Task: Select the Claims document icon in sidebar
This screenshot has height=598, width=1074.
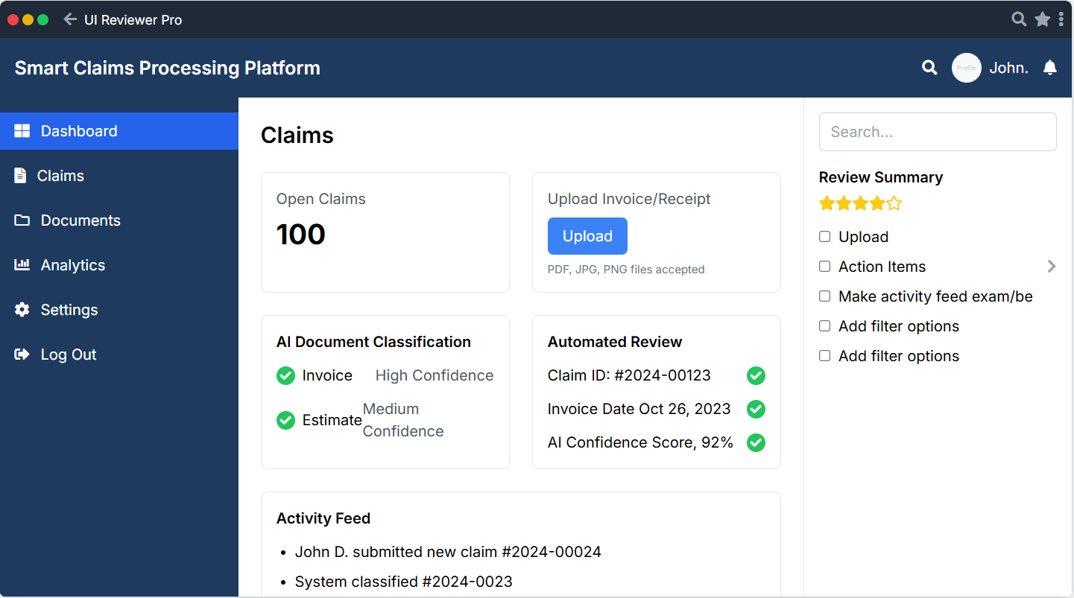Action: tap(22, 175)
